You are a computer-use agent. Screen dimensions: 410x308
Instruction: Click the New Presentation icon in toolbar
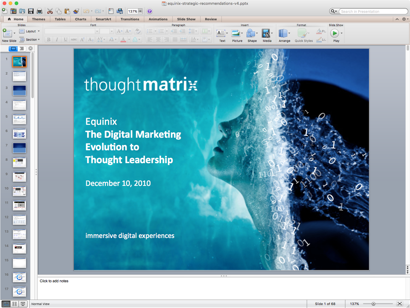(4, 11)
